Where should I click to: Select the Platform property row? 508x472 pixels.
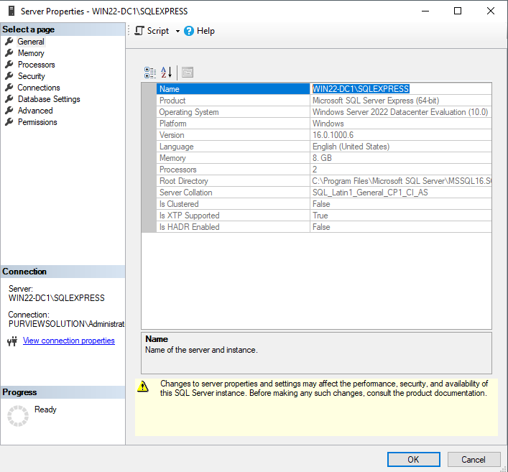click(324, 124)
